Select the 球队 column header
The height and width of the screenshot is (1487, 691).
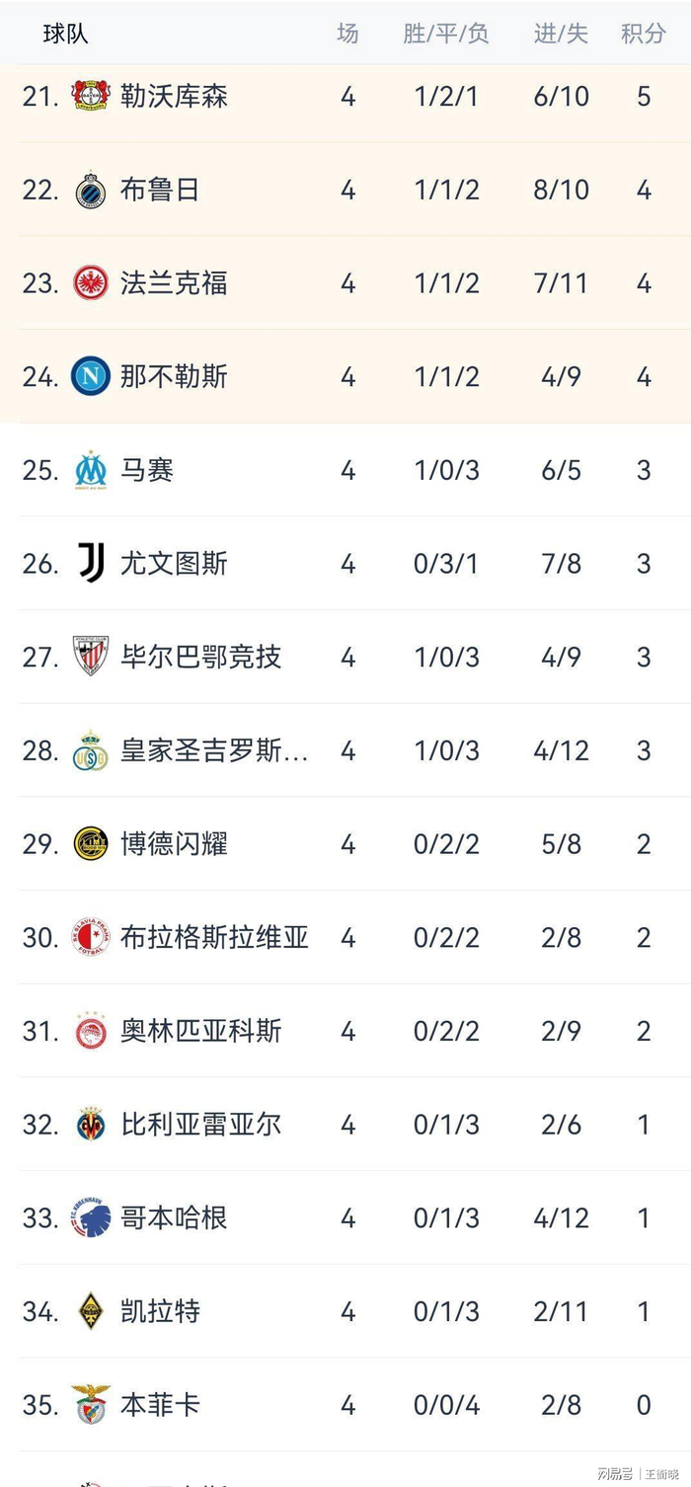66,34
